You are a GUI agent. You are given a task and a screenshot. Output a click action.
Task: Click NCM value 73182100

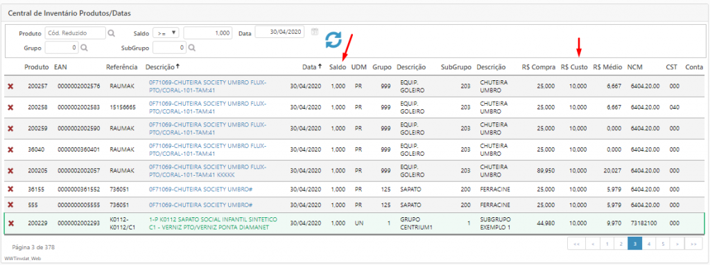tap(643, 223)
